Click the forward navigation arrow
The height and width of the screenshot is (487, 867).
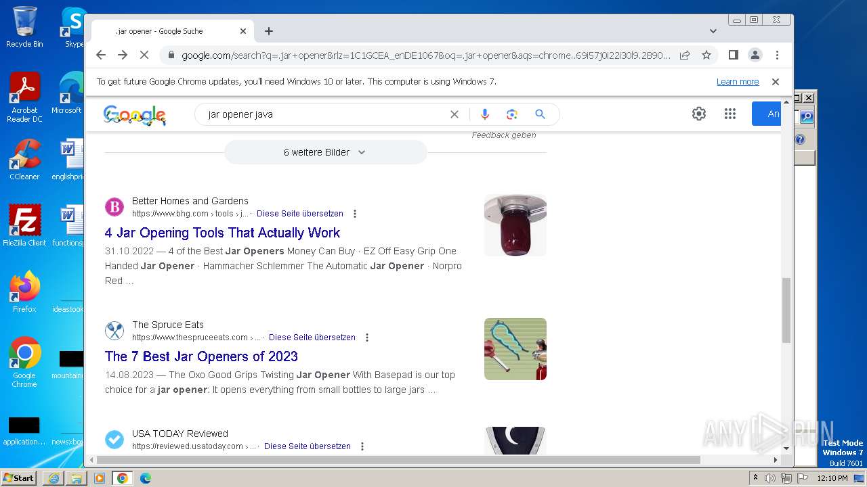(x=123, y=55)
